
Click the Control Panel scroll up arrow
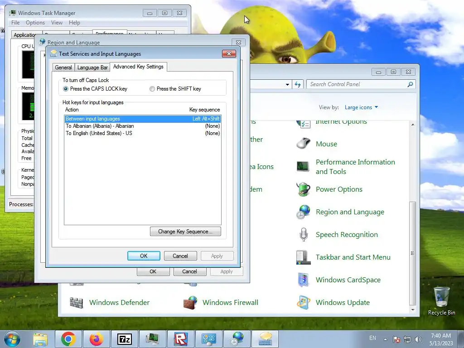(412, 125)
